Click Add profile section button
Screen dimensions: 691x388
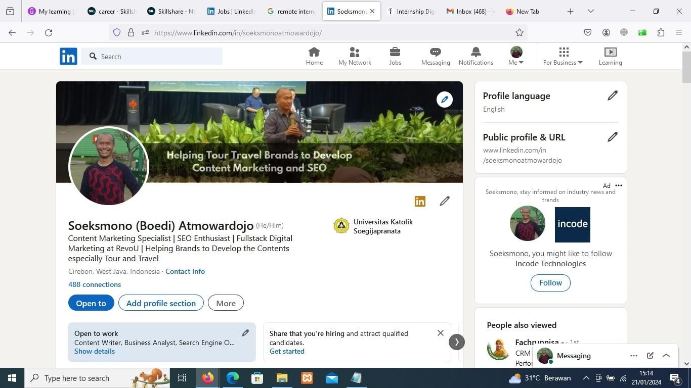(x=161, y=303)
